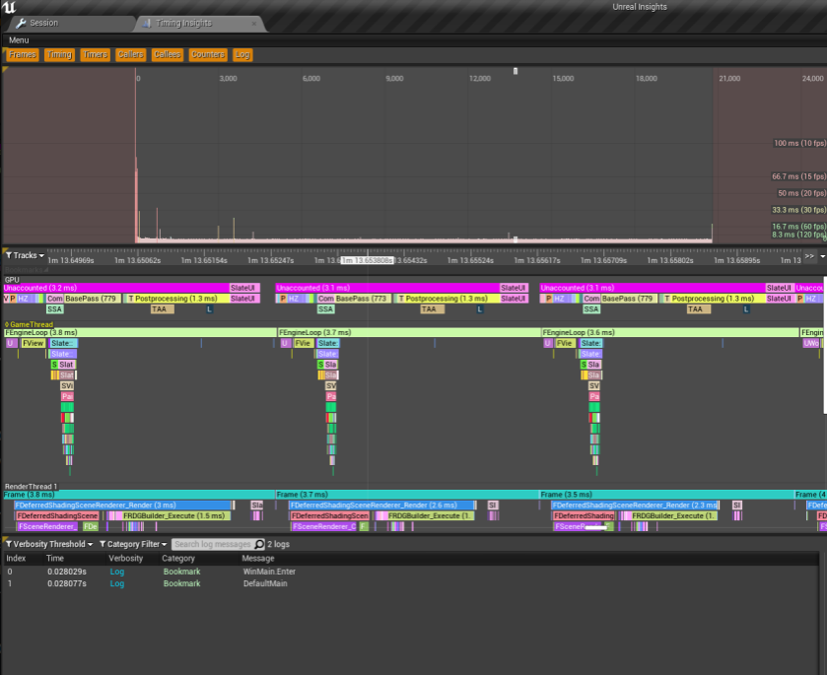Click the white frame marker atop the graph

(x=516, y=71)
